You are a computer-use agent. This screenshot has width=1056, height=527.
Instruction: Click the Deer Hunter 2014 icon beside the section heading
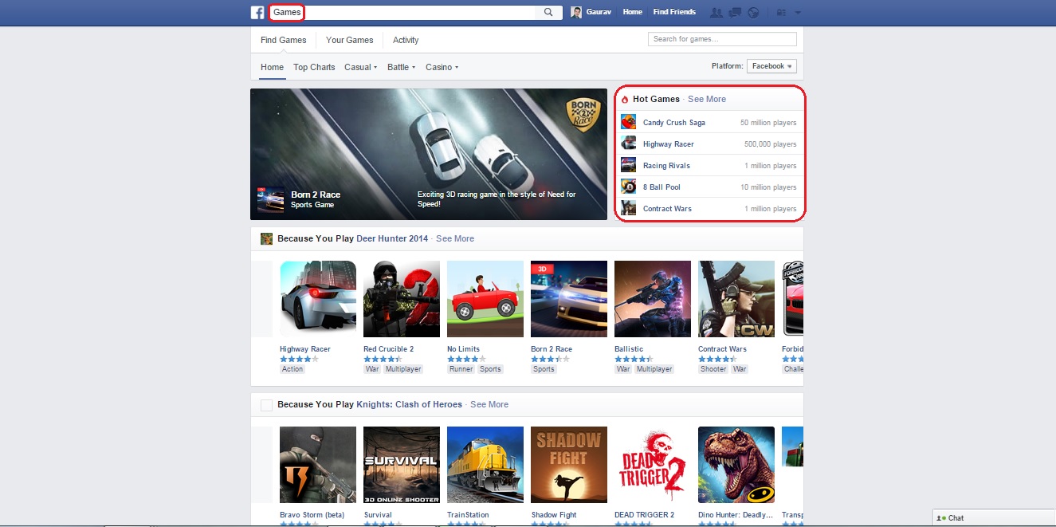pos(267,238)
